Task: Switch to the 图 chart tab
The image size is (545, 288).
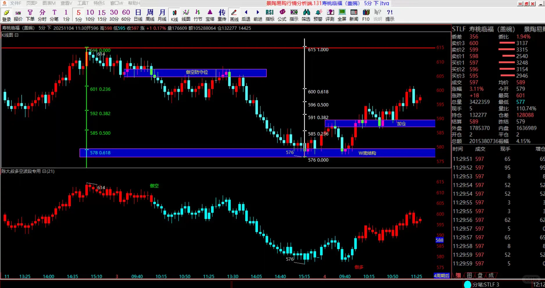Action: pos(469,275)
